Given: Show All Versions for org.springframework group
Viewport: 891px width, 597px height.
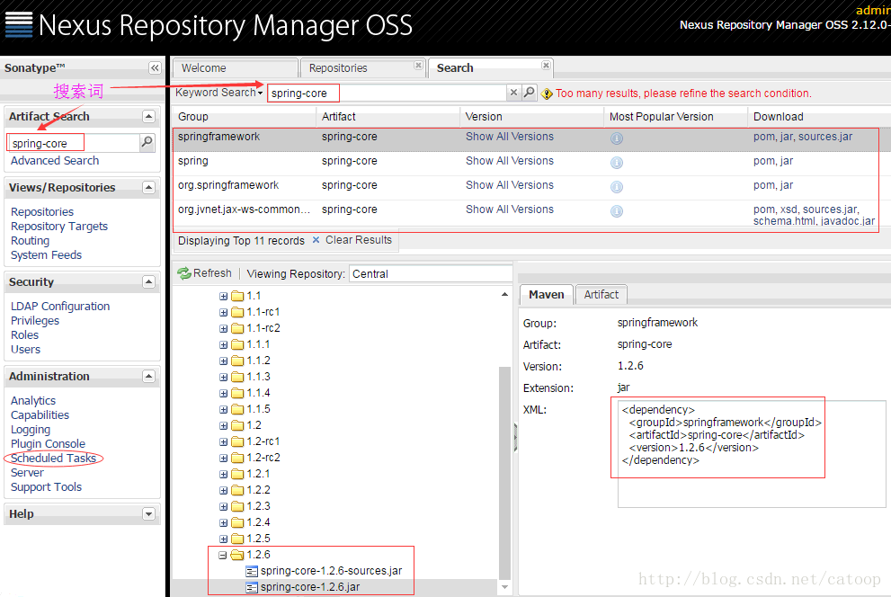Looking at the screenshot, I should [x=509, y=185].
